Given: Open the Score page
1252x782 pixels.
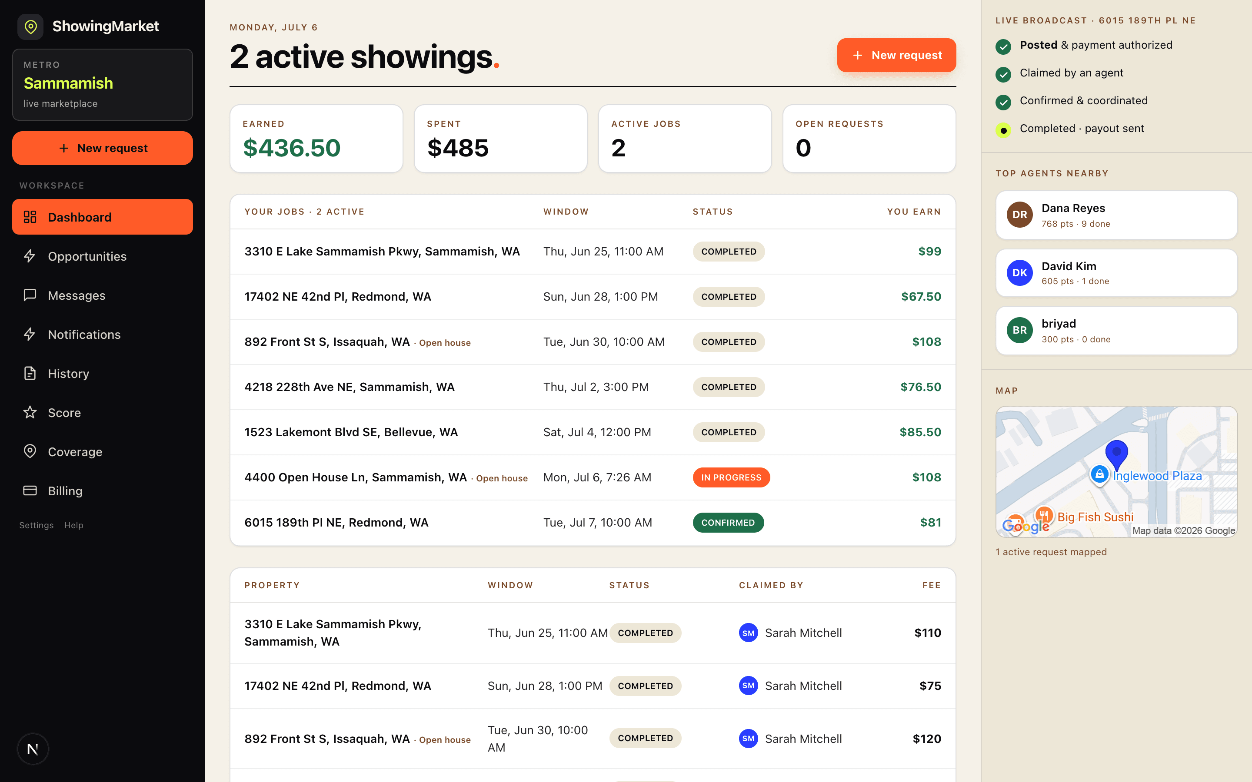Looking at the screenshot, I should [103, 413].
